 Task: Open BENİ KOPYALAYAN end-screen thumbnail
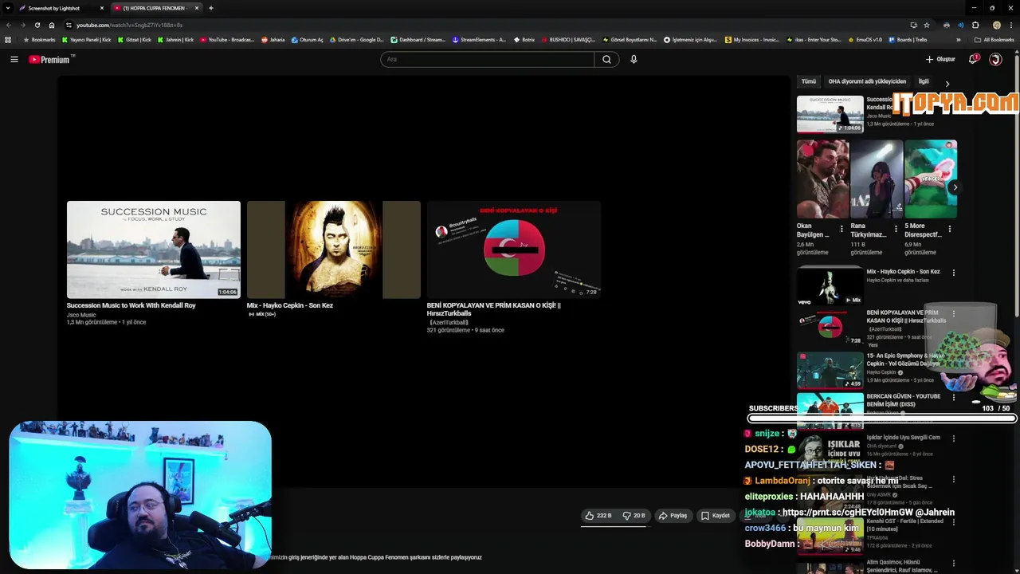coord(514,250)
